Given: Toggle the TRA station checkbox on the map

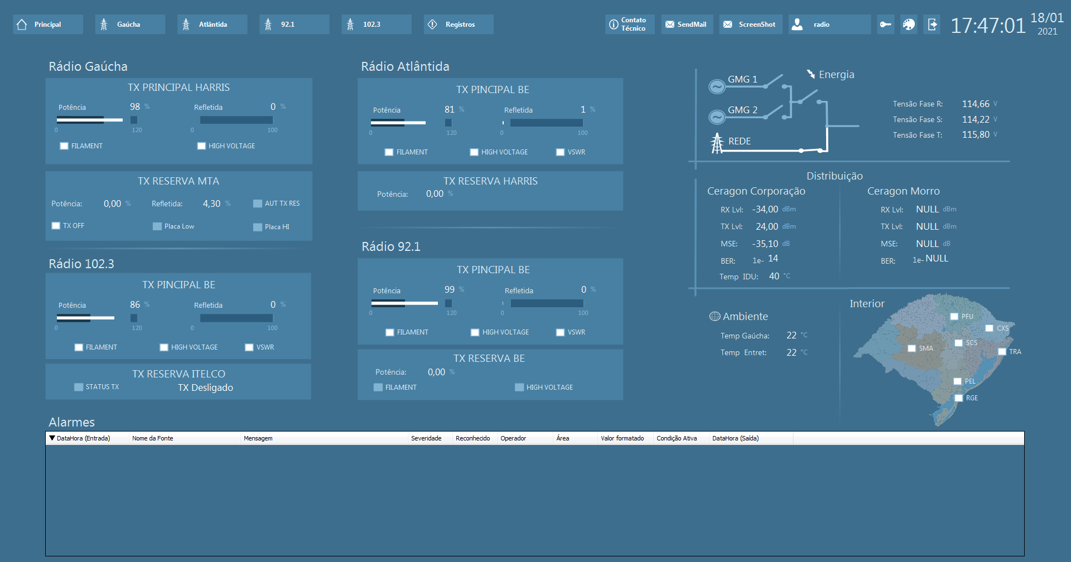Looking at the screenshot, I should coord(1002,352).
